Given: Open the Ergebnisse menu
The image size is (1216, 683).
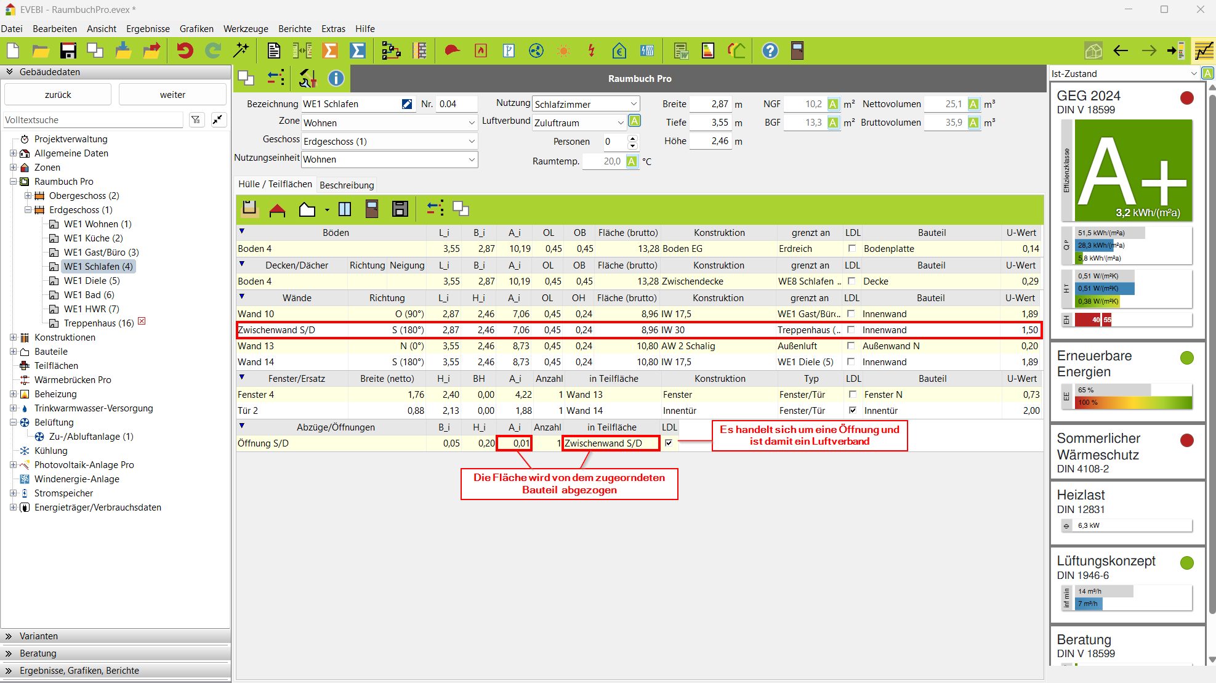Looking at the screenshot, I should tap(148, 29).
